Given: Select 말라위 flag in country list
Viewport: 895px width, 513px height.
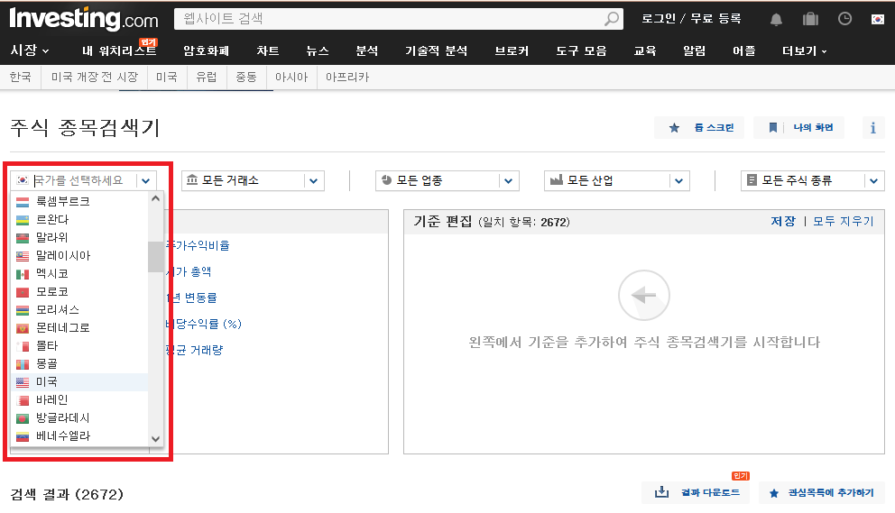Looking at the screenshot, I should tap(23, 238).
